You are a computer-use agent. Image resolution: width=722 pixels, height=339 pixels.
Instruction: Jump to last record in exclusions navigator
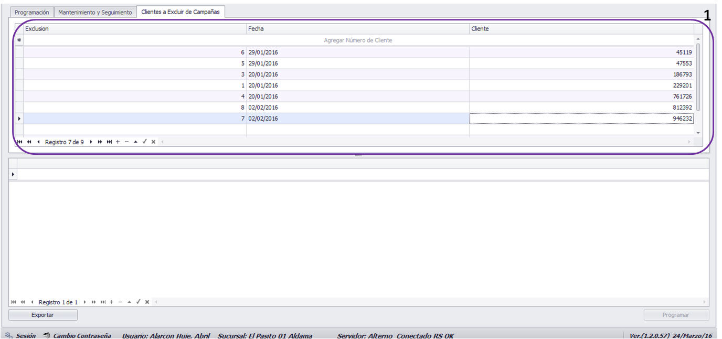pos(109,142)
